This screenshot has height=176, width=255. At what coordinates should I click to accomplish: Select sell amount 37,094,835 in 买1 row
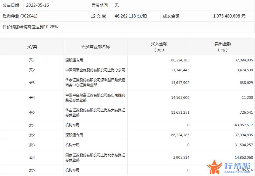[244, 60]
